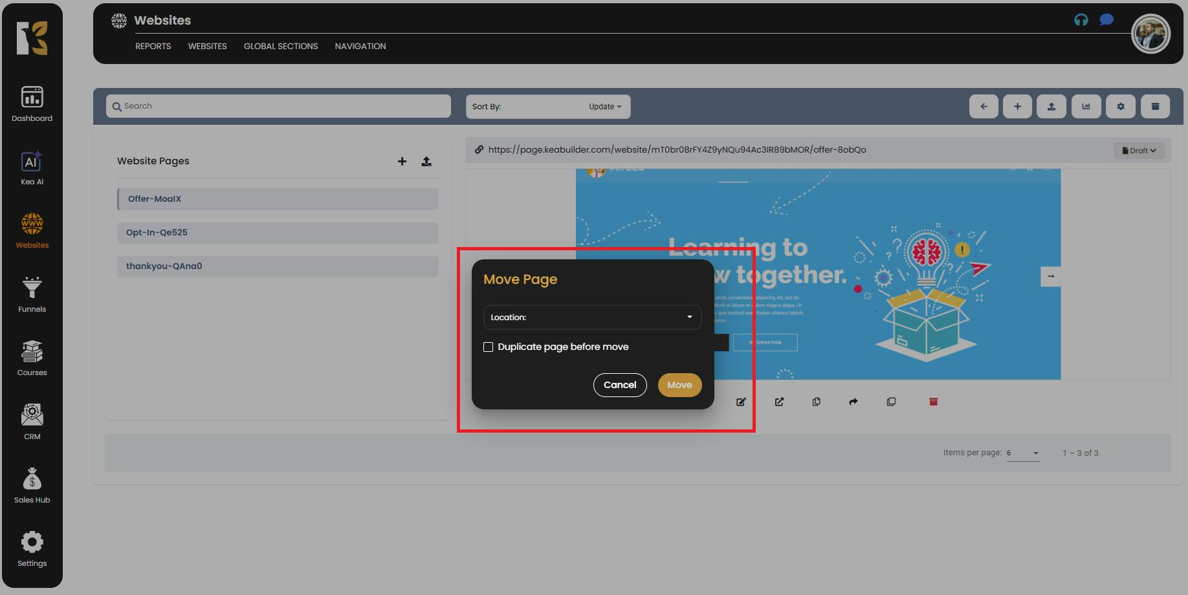Screen dimensions: 1188x595
Task: Open the Draft status dropdown
Action: tap(1138, 151)
